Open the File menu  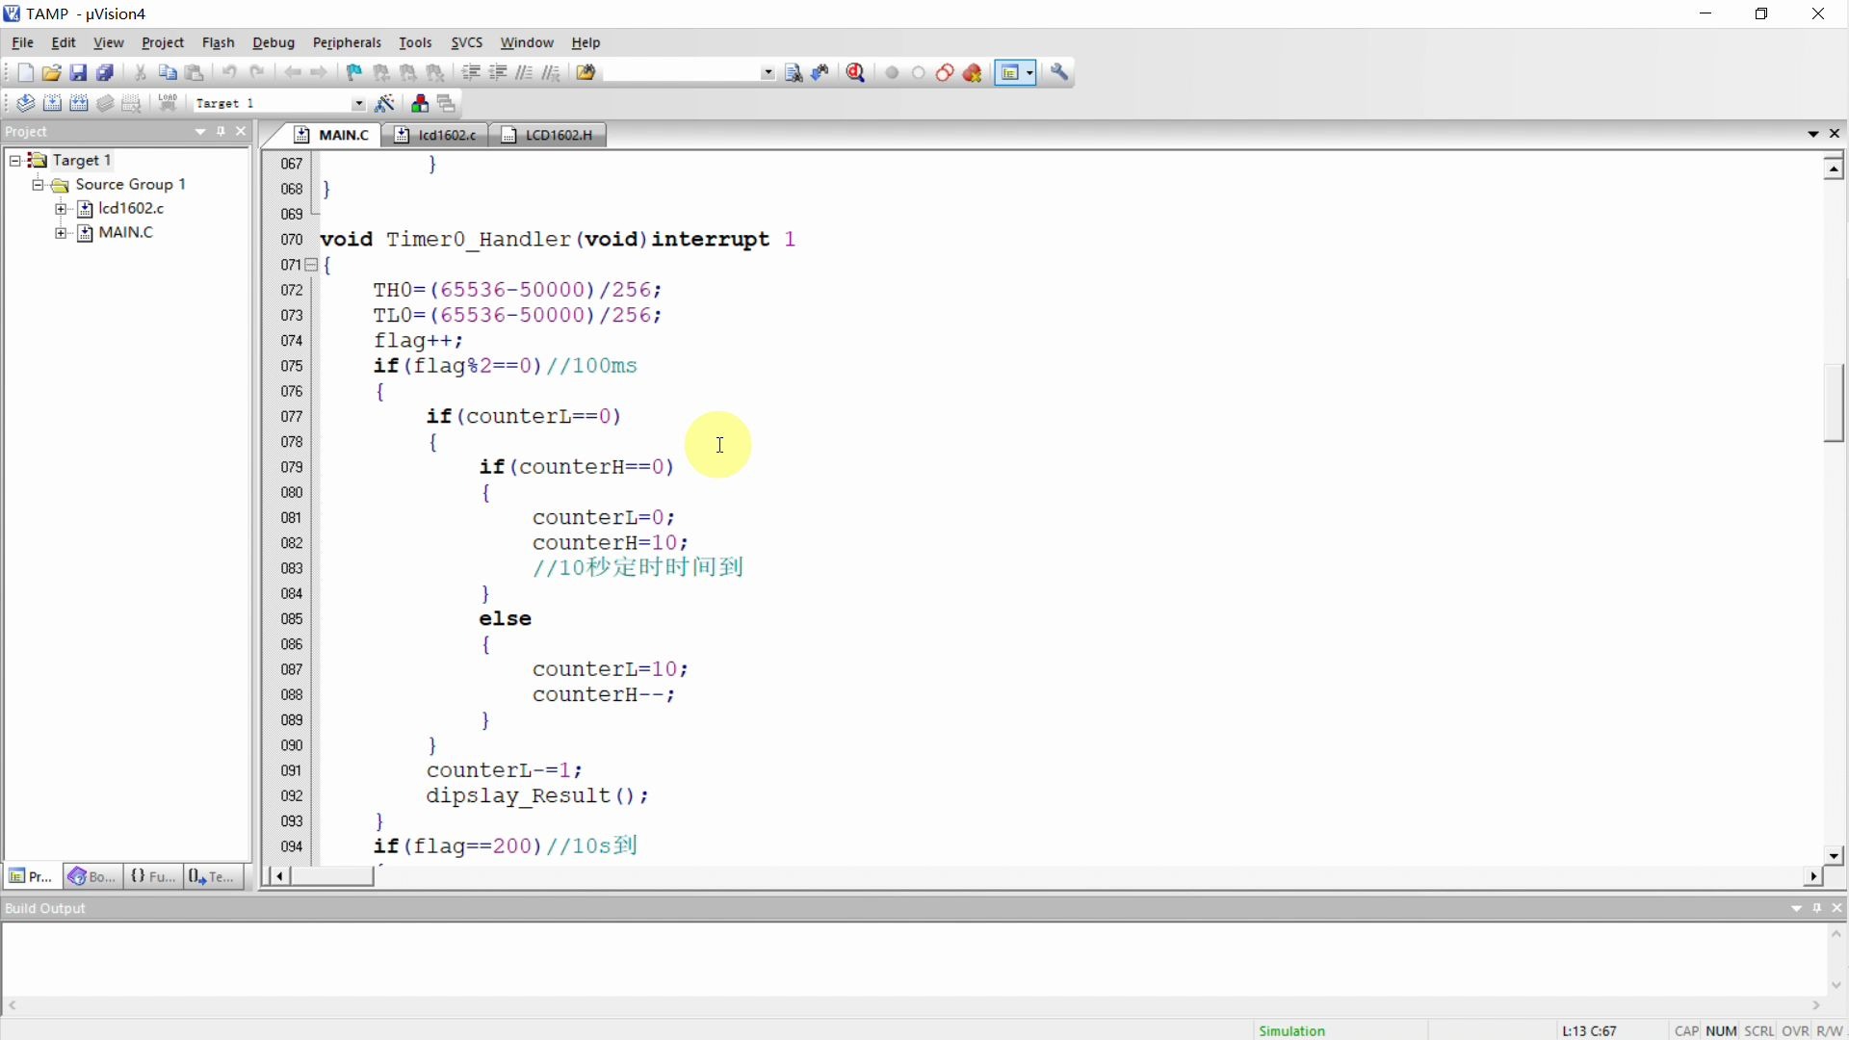click(22, 43)
